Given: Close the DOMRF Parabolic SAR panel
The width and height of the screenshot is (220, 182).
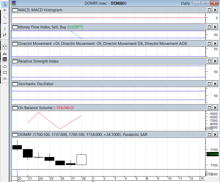Looking at the screenshot, I should (x=215, y=134).
